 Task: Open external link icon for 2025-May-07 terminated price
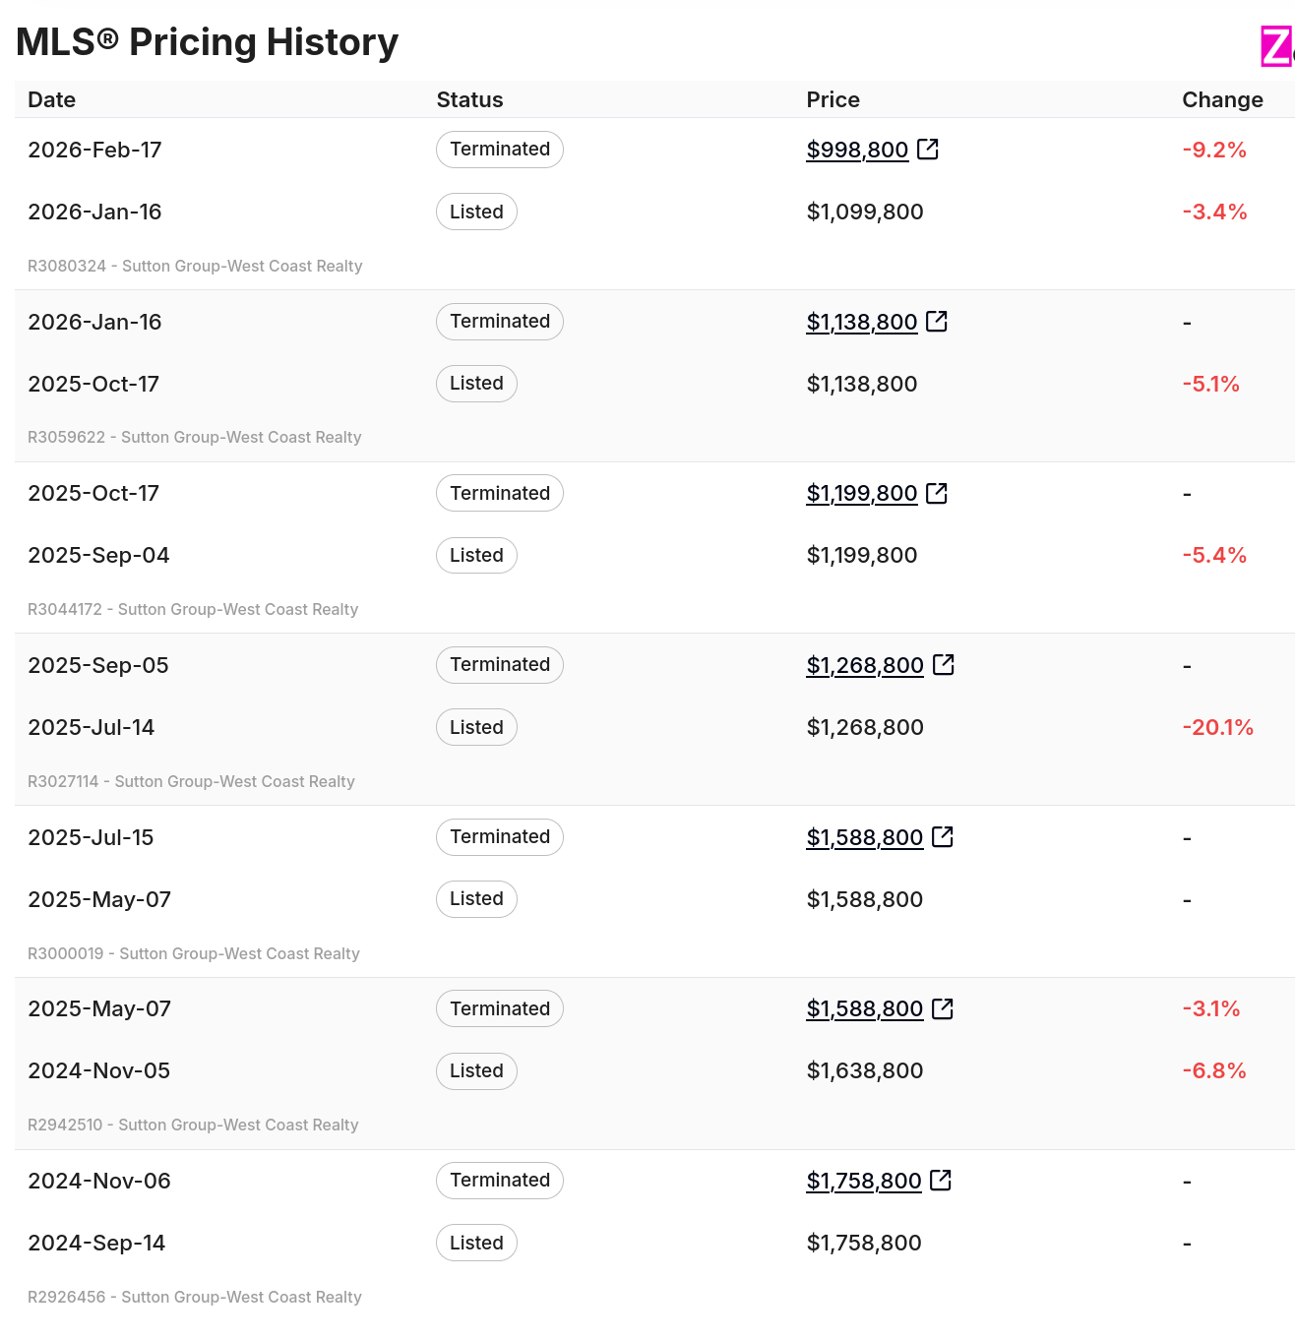pyautogui.click(x=943, y=1008)
